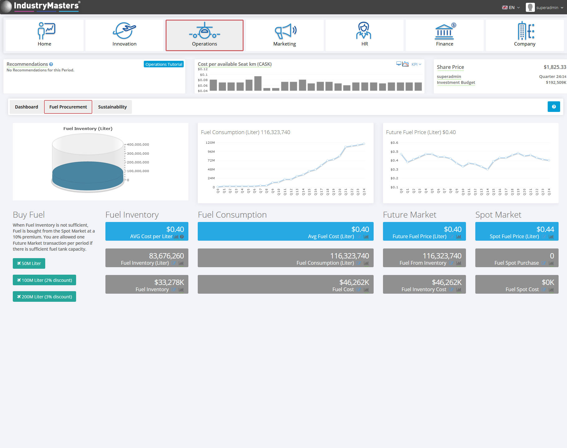Switch to the Sustainability tab
The width and height of the screenshot is (567, 448).
[112, 107]
